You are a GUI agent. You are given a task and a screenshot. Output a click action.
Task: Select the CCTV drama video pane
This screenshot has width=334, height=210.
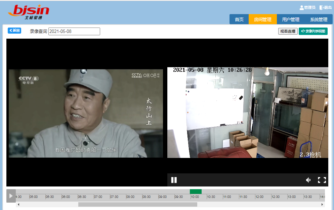click(86, 113)
